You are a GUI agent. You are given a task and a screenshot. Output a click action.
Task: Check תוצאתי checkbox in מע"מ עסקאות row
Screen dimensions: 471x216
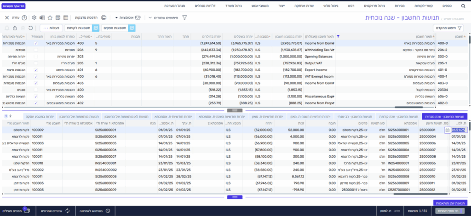point(36,63)
